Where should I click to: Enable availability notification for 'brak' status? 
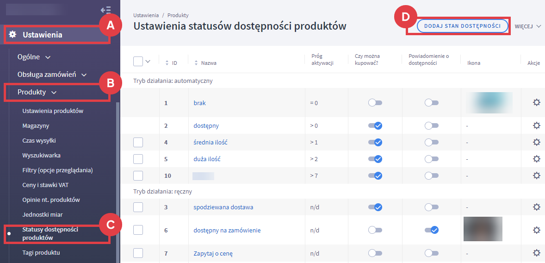pos(431,103)
